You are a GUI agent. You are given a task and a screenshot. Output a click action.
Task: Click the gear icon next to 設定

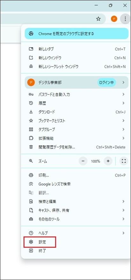[31, 242]
